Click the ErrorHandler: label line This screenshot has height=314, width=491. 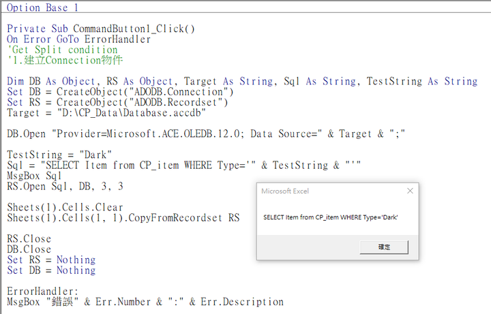point(42,292)
